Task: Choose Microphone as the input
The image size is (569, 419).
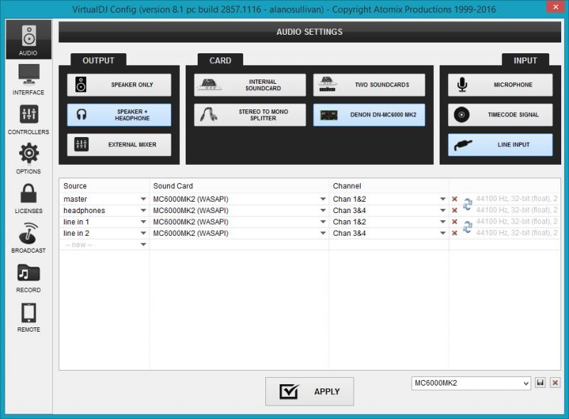Action: [x=500, y=85]
